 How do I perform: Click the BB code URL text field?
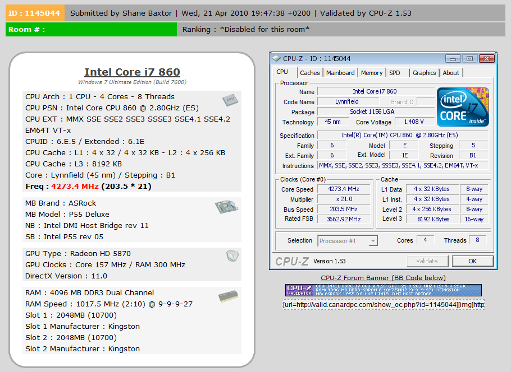tap(383, 305)
